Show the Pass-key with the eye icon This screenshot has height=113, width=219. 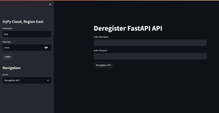coord(46,48)
